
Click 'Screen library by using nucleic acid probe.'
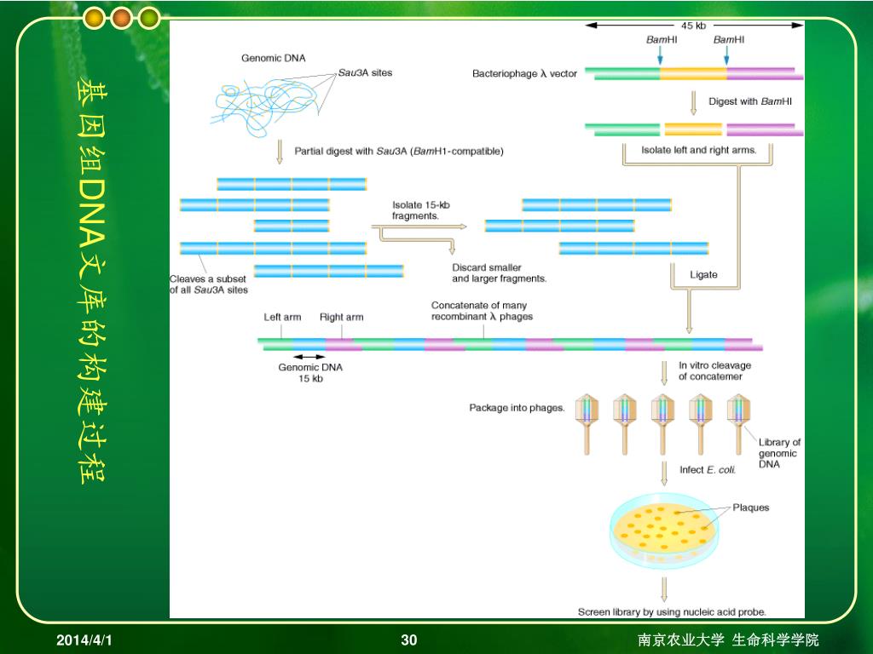672,611
